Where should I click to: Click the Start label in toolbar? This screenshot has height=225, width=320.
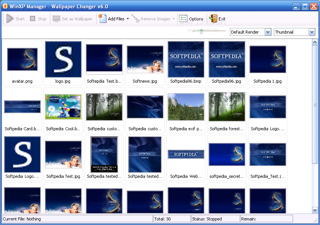pos(20,19)
